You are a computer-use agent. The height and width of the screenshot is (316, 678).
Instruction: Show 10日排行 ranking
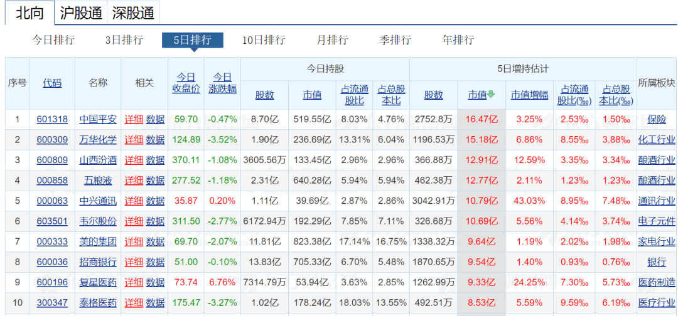(264, 40)
